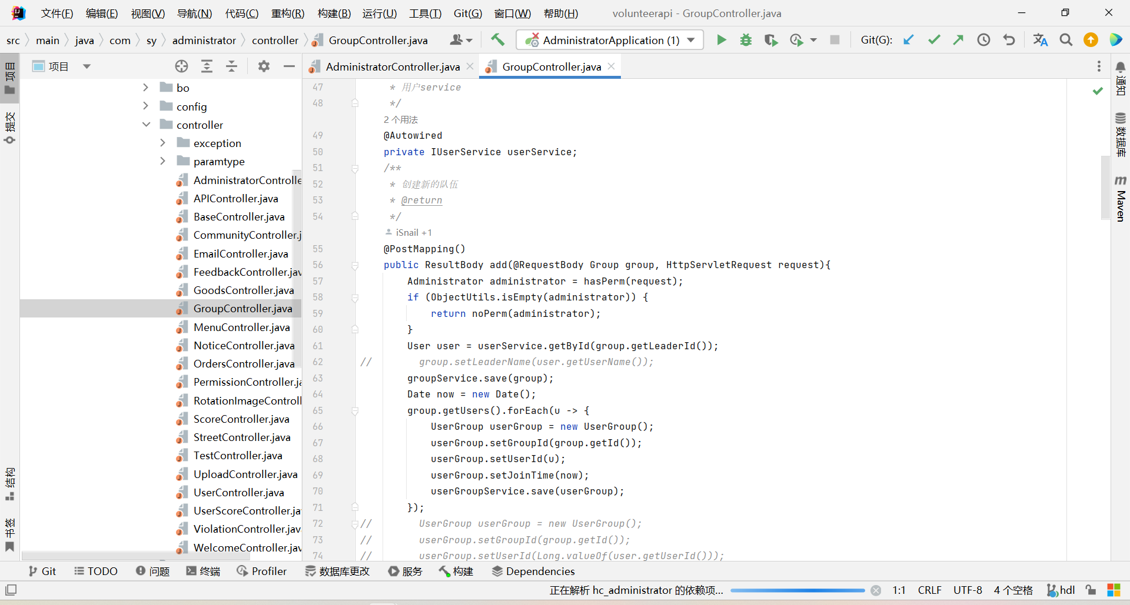This screenshot has width=1130, height=605.
Task: Build project with hammer icon
Action: (x=498, y=40)
